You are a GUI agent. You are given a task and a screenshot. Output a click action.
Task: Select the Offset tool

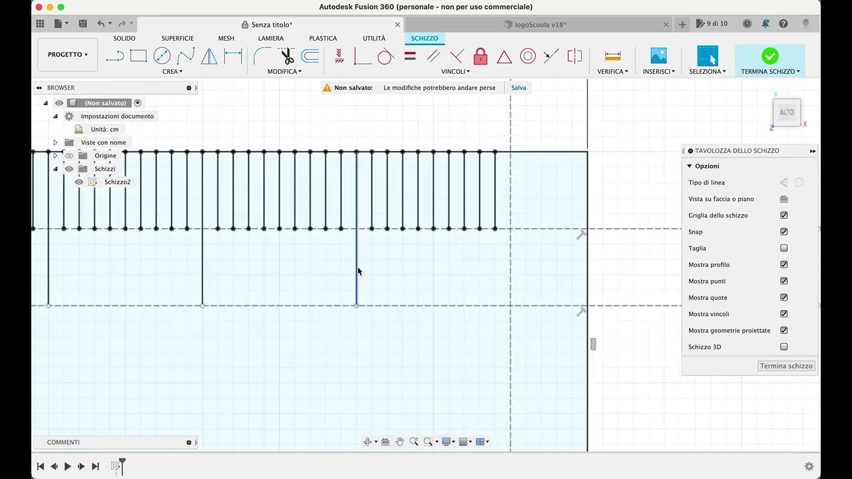310,57
